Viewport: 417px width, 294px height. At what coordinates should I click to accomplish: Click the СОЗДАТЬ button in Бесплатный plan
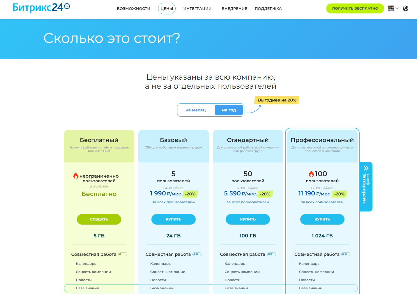coord(99,219)
